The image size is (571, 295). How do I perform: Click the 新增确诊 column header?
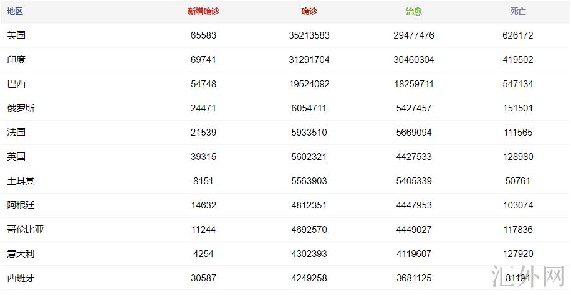(x=203, y=11)
